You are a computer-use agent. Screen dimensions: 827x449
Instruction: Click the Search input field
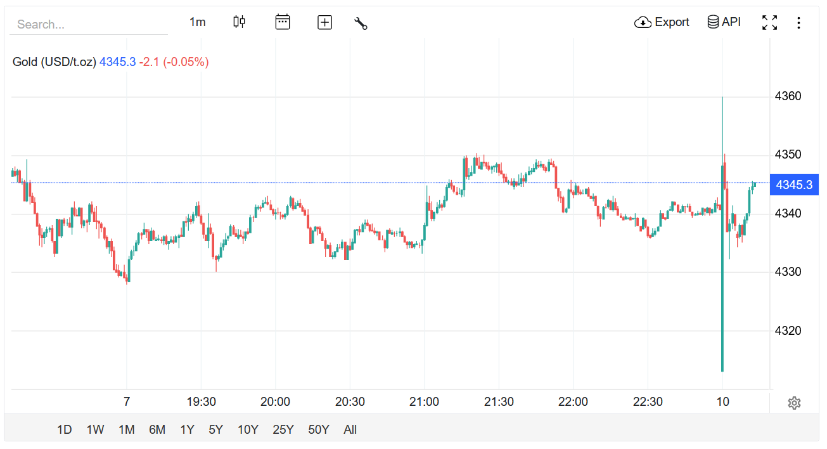[x=89, y=24]
